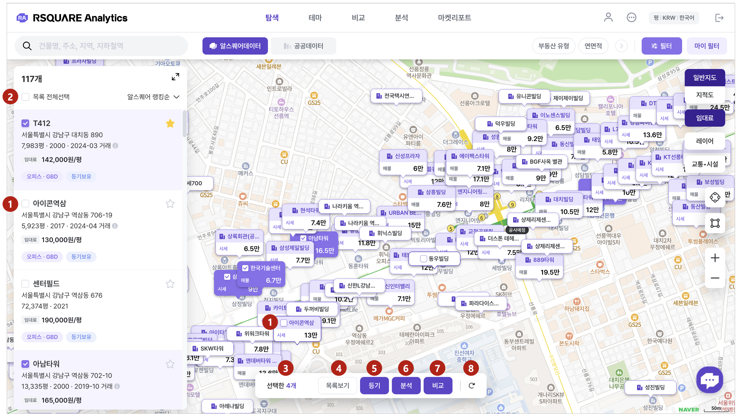
Task: Expand the building list panel fullscreen
Action: coord(175,77)
